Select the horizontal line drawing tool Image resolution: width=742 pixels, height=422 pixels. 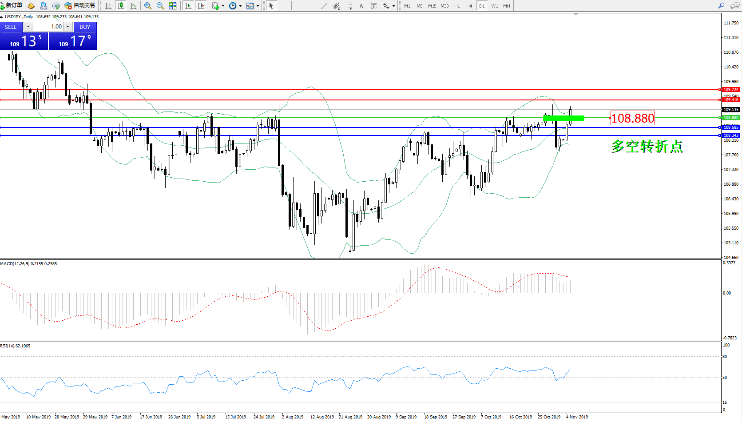[312, 6]
